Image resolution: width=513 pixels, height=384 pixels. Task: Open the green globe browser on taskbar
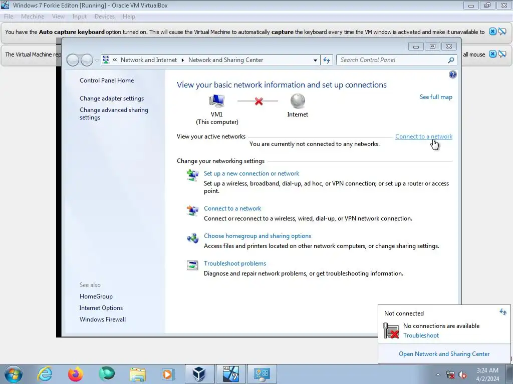[107, 374]
